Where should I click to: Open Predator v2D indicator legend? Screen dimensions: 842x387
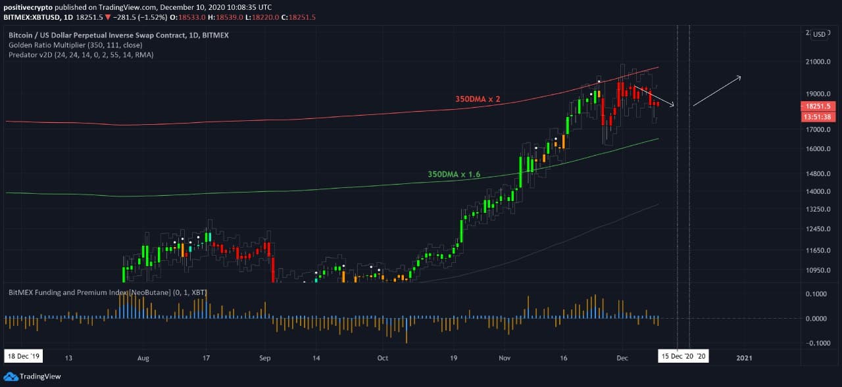pos(81,55)
